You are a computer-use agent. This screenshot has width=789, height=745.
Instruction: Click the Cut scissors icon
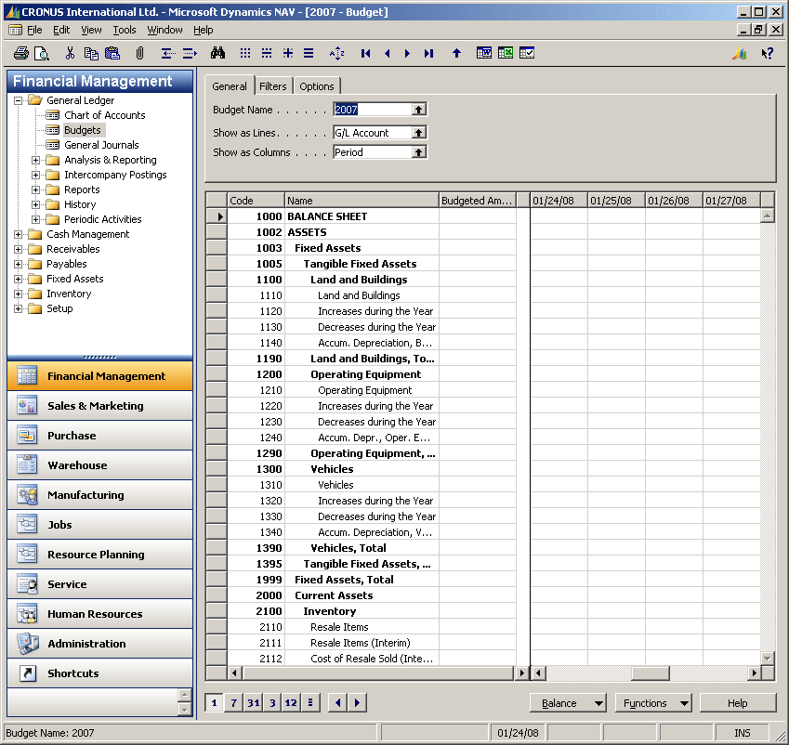70,53
